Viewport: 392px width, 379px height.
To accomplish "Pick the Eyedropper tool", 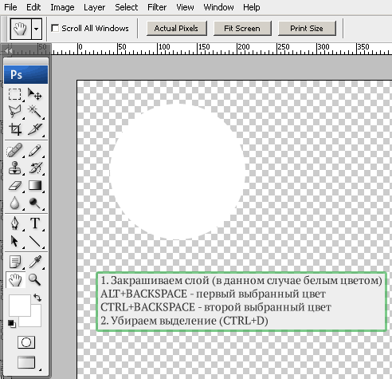I will [35, 262].
